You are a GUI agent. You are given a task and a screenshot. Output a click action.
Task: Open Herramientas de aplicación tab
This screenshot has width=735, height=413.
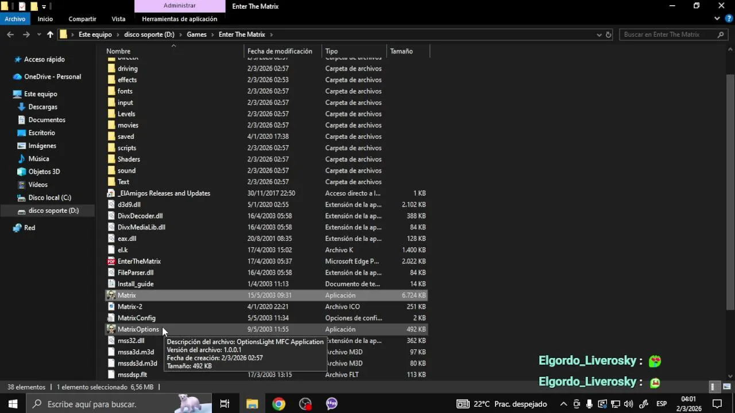[x=180, y=19]
